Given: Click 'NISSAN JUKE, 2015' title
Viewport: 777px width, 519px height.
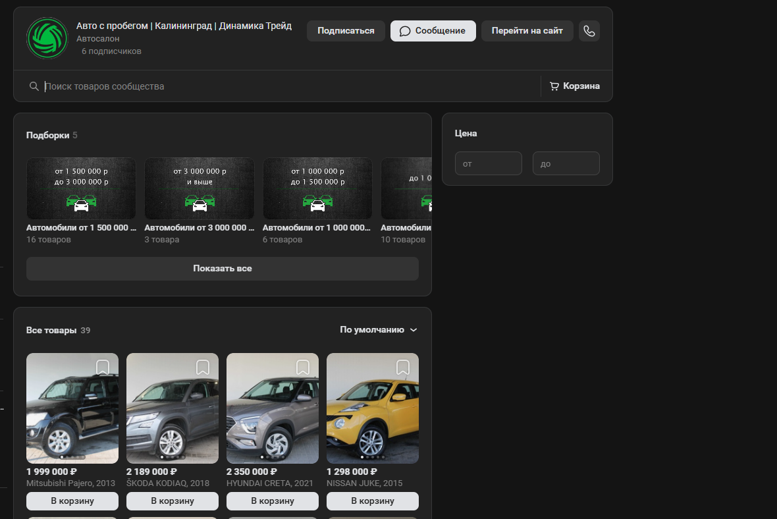Looking at the screenshot, I should [x=365, y=483].
